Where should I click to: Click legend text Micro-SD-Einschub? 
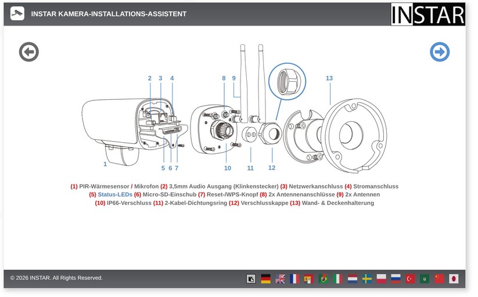click(170, 194)
